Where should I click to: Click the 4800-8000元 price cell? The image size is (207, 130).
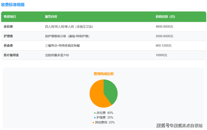(164, 27)
